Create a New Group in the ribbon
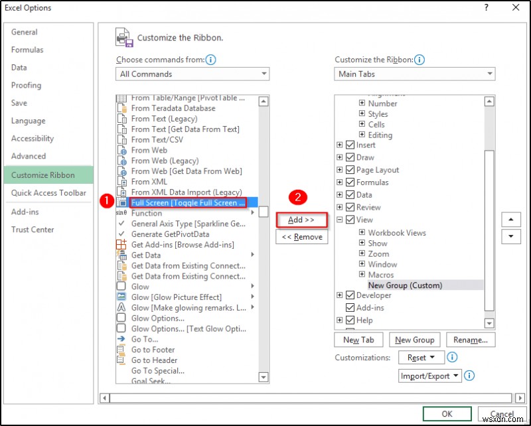This screenshot has height=426, width=531. coord(414,340)
